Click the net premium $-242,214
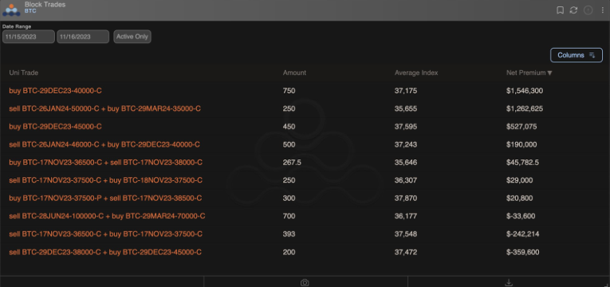The width and height of the screenshot is (610, 287). click(523, 234)
